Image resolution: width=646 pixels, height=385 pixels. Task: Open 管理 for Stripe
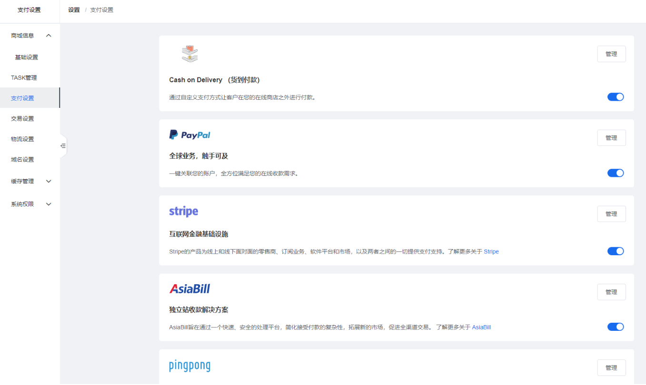point(611,213)
